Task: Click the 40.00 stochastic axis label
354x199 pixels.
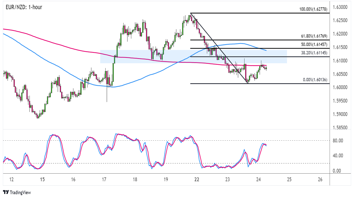Action: click(337, 156)
